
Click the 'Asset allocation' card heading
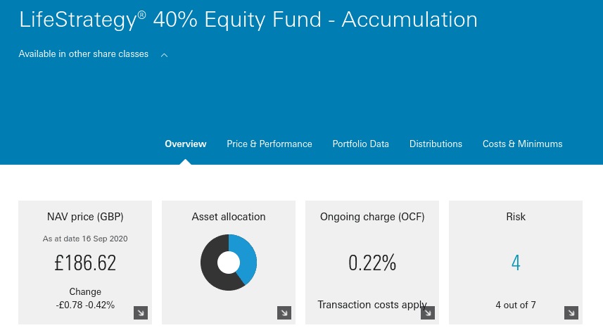pos(229,217)
